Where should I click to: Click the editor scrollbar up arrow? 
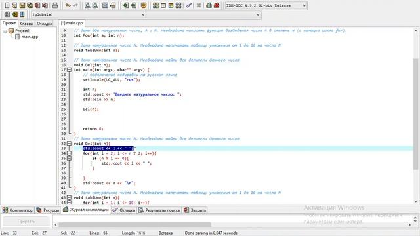pyautogui.click(x=415, y=31)
